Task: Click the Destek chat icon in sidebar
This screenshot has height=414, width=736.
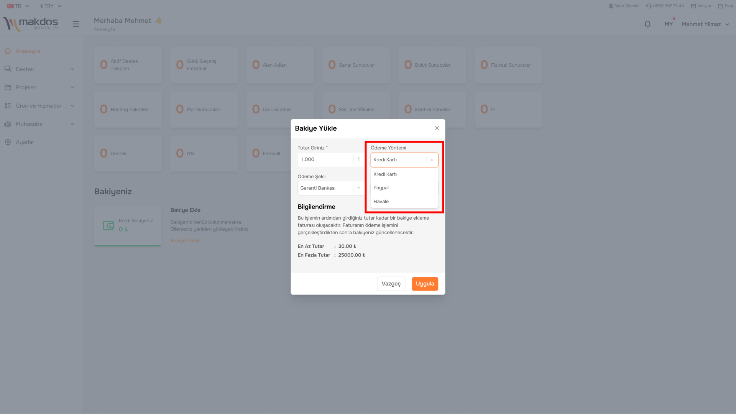Action: click(8, 69)
